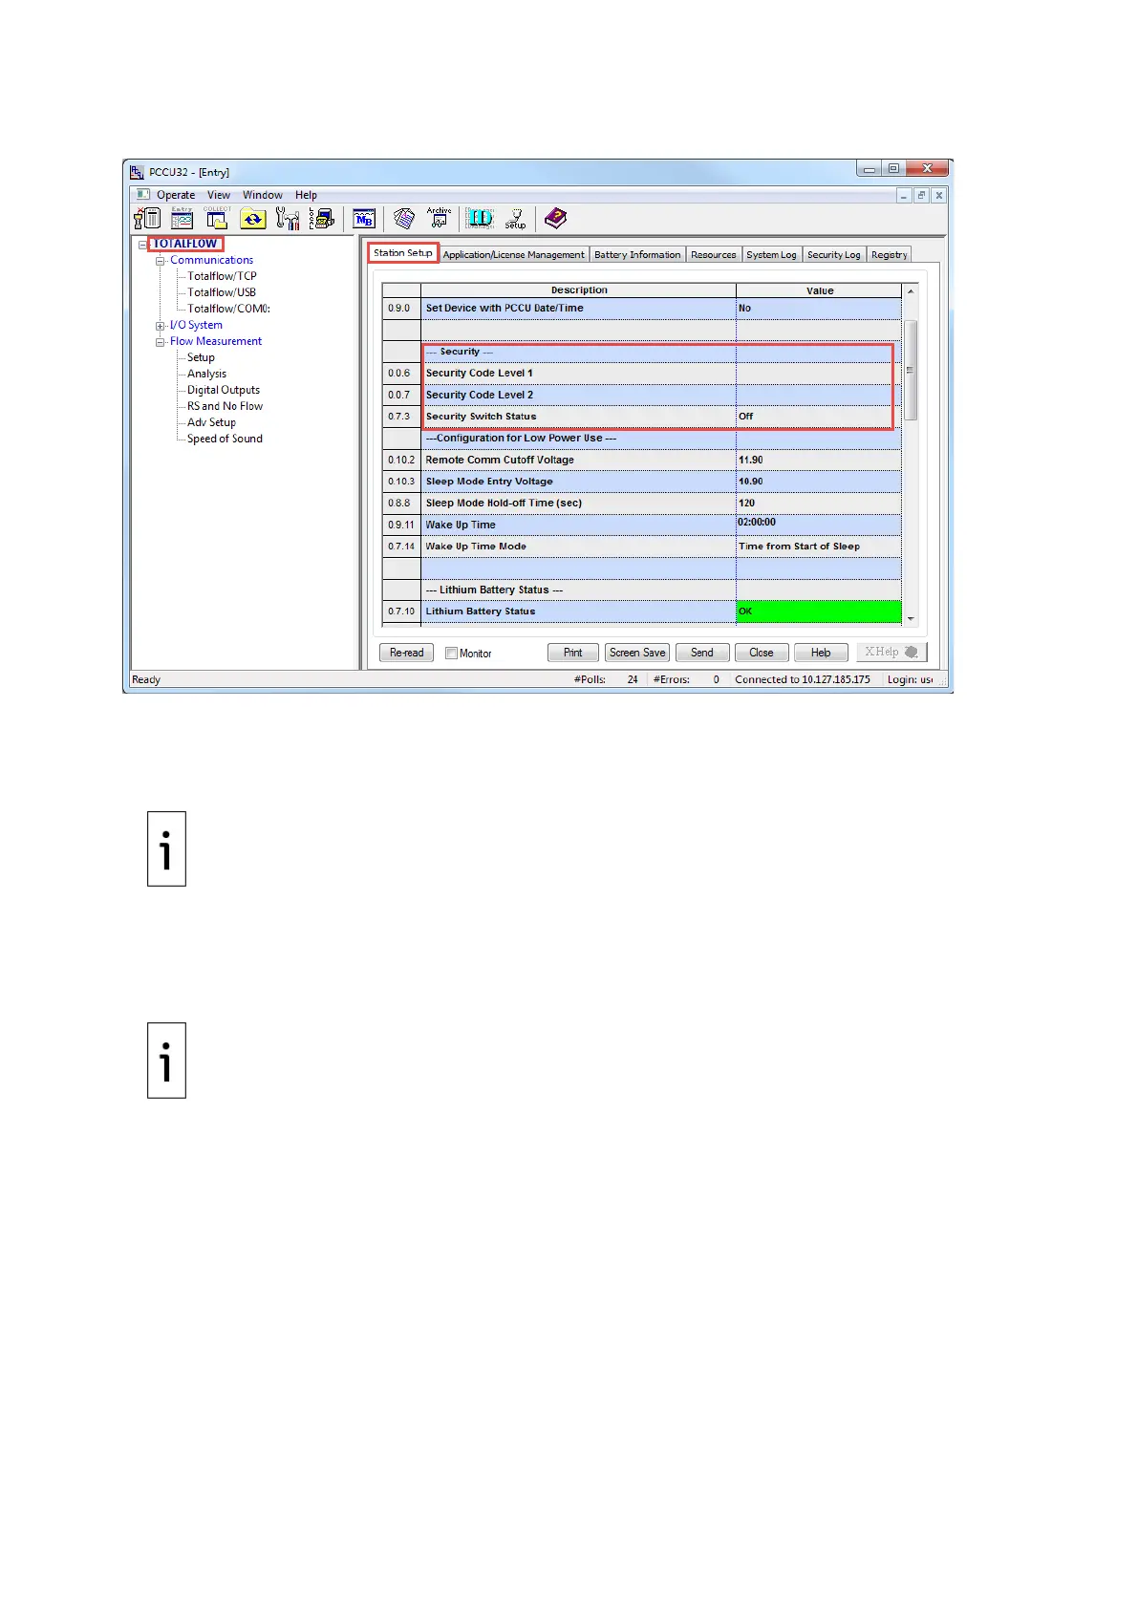Click the XHelp button
The height and width of the screenshot is (1609, 1138).
click(x=891, y=653)
